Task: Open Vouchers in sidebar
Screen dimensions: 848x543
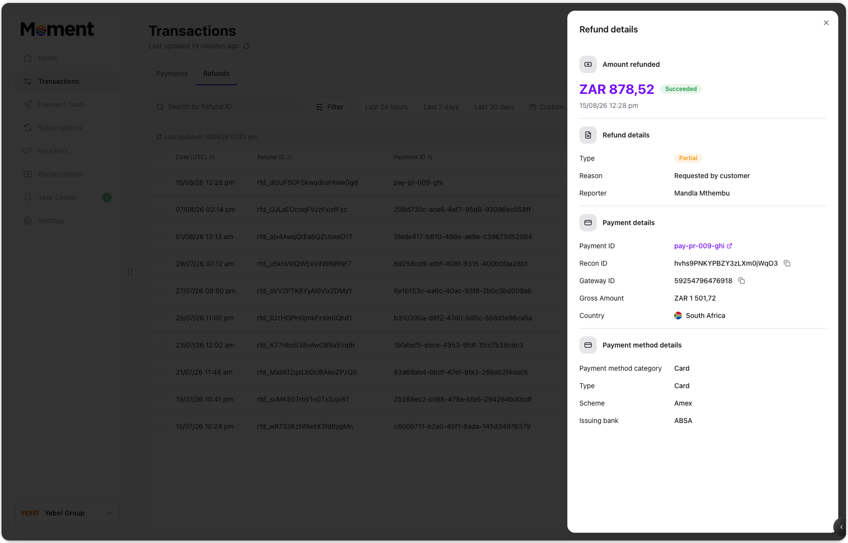Action: [67, 151]
